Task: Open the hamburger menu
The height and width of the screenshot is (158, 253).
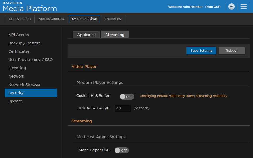Action: [244, 6]
